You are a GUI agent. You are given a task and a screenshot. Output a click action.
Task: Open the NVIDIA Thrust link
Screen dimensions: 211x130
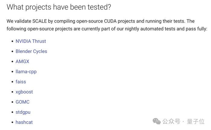click(x=31, y=41)
